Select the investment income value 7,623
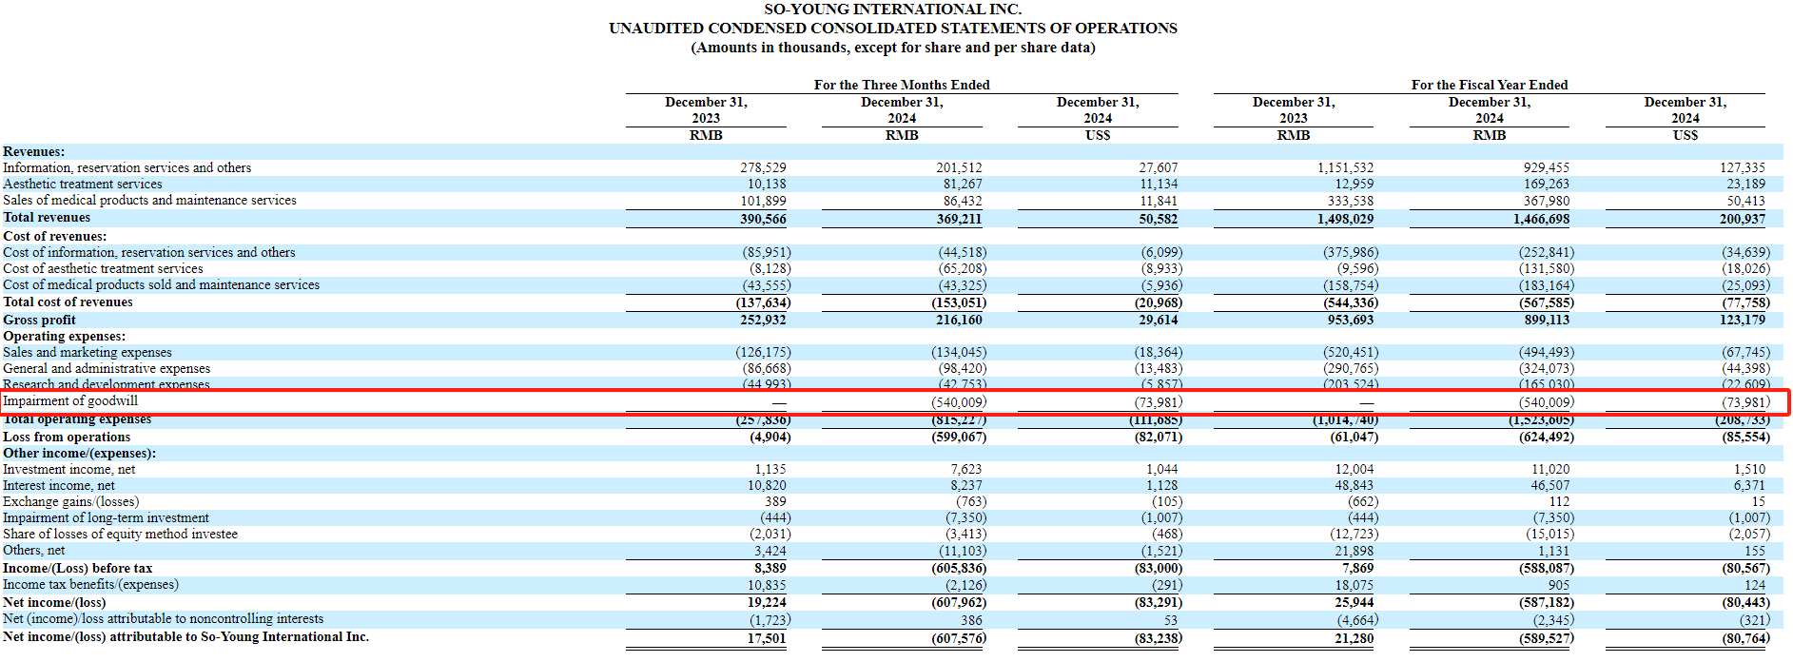 point(966,470)
